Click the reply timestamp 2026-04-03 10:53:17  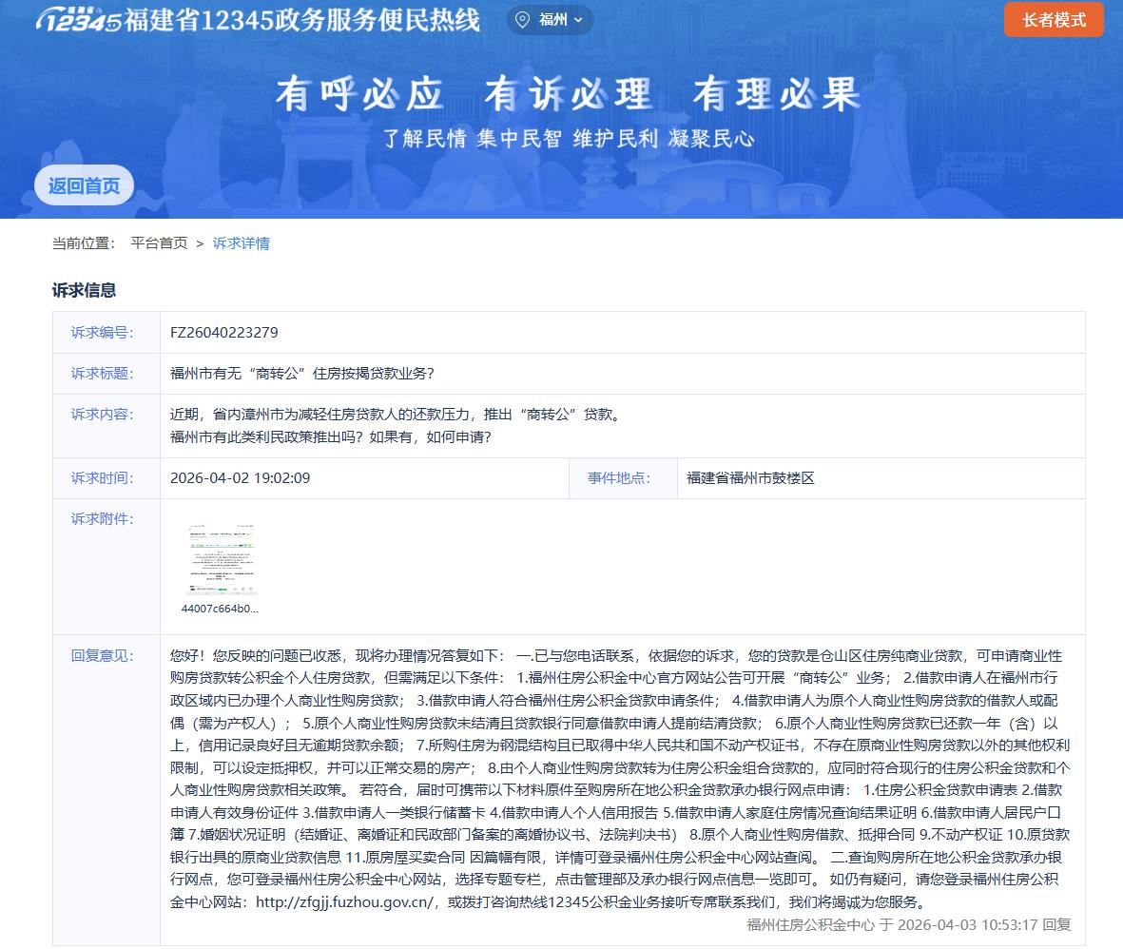967,924
